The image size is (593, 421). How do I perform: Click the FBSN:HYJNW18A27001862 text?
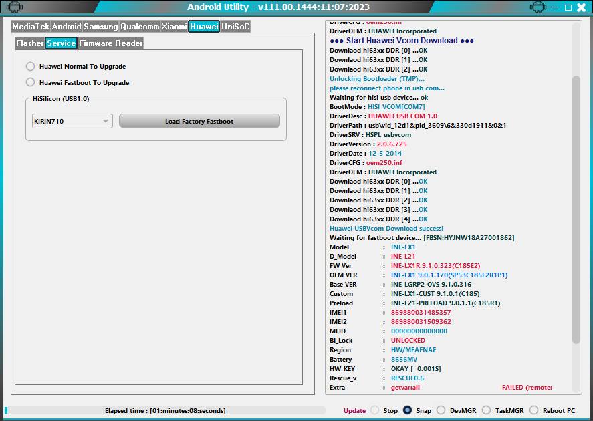coord(469,238)
